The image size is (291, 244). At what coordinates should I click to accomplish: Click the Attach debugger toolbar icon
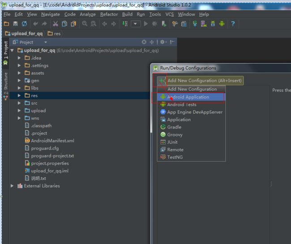164,24
